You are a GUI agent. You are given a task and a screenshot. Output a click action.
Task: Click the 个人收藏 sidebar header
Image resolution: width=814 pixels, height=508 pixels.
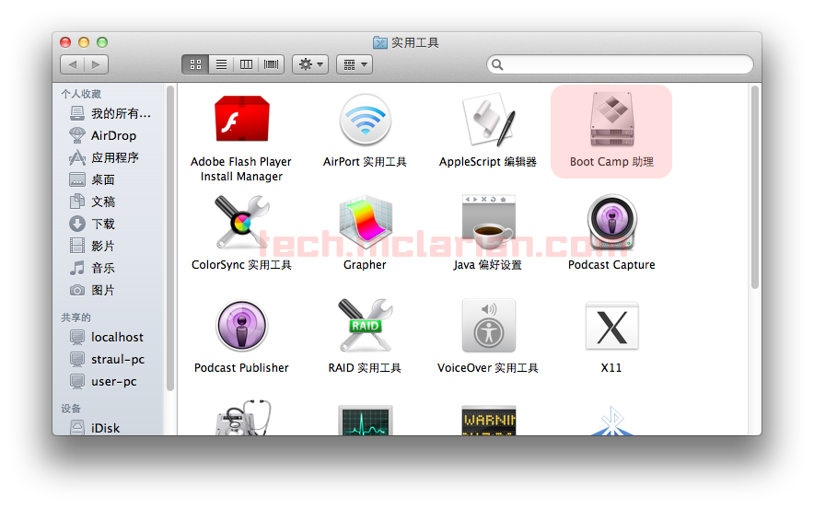click(x=81, y=94)
